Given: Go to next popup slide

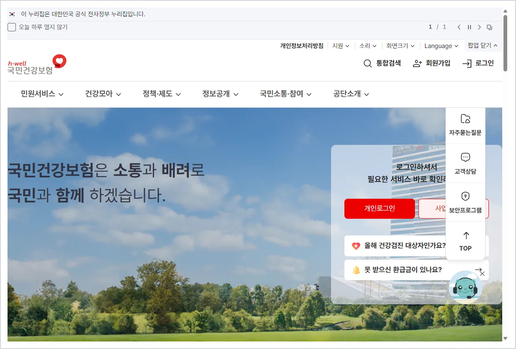Looking at the screenshot, I should tap(479, 27).
